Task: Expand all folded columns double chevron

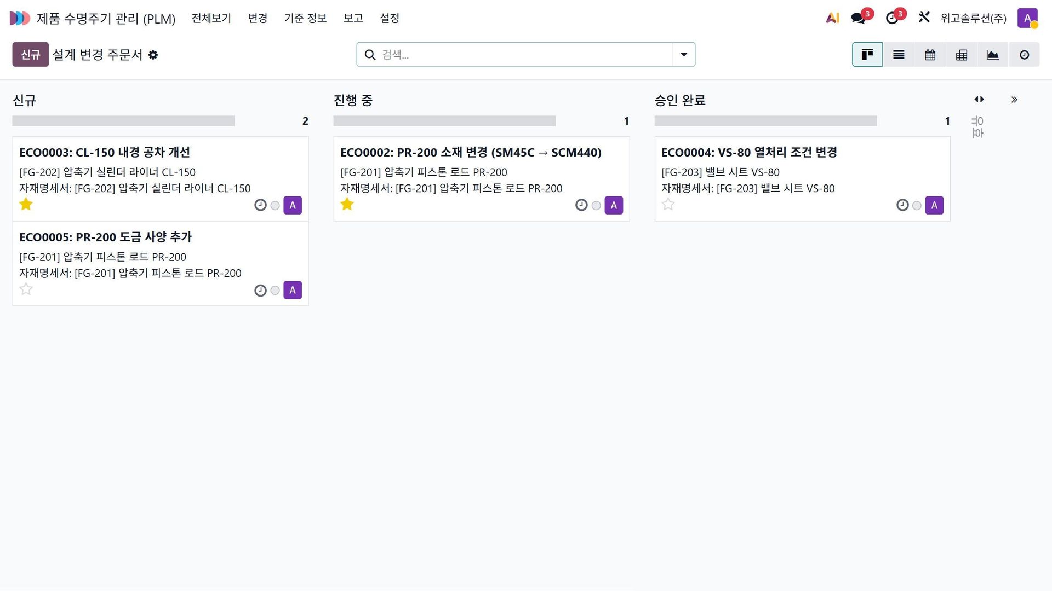Action: (x=1014, y=100)
